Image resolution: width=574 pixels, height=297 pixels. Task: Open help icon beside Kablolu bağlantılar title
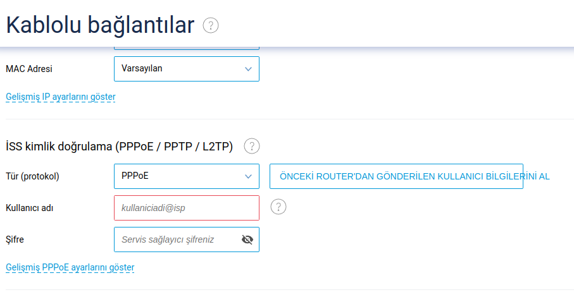coord(211,25)
